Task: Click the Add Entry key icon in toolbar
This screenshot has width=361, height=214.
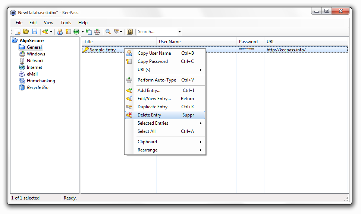Action: [x=45, y=32]
